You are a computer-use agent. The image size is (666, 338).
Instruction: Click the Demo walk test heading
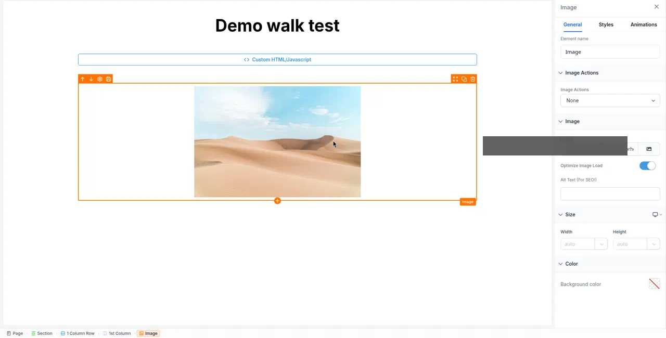click(277, 25)
